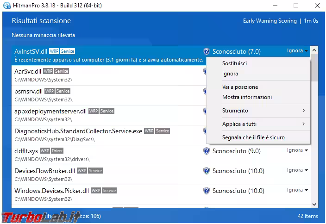The image size is (326, 224).
Task: Click Service badge next to AxInstSV.dll
Action: point(68,51)
